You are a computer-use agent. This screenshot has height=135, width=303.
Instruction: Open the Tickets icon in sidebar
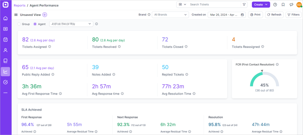coord(6,29)
